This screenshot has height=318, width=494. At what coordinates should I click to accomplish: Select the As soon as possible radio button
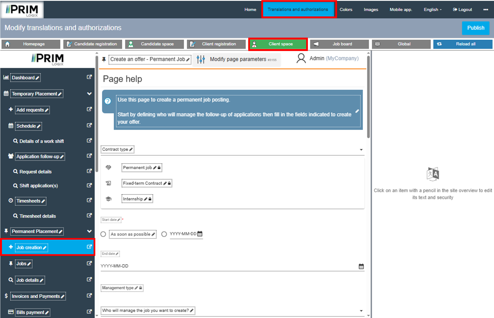[103, 234]
